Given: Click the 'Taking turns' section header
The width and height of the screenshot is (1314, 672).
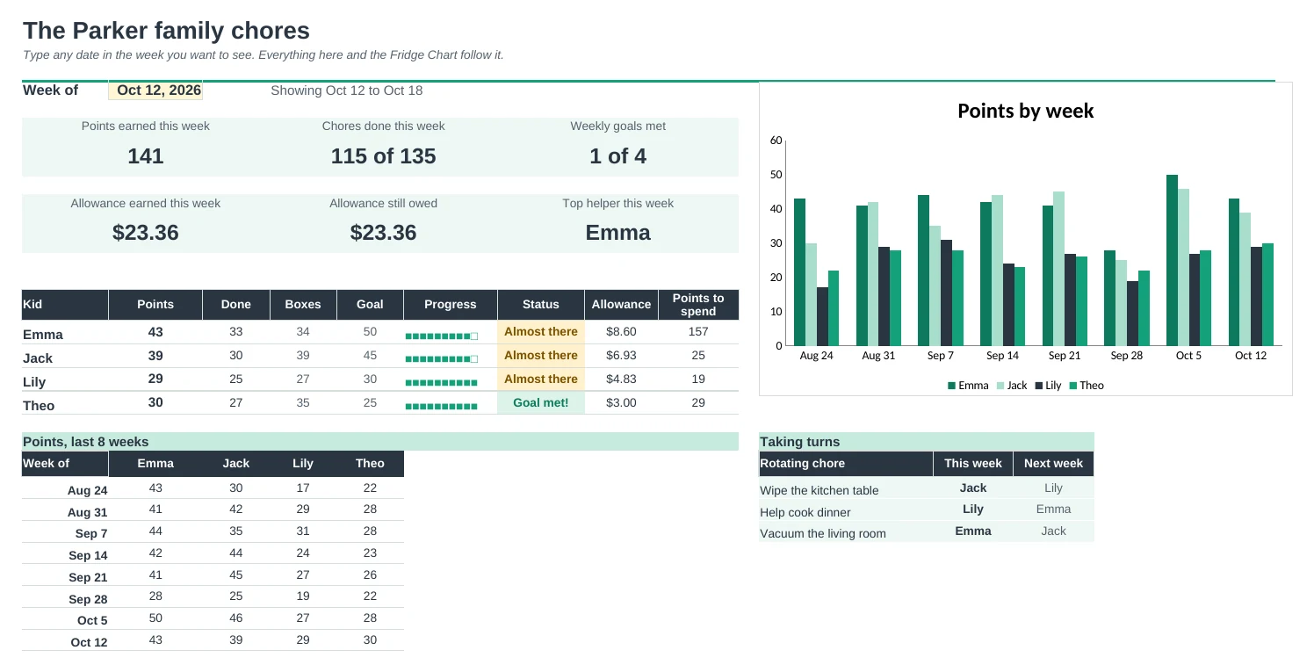Looking at the screenshot, I should (x=927, y=442).
